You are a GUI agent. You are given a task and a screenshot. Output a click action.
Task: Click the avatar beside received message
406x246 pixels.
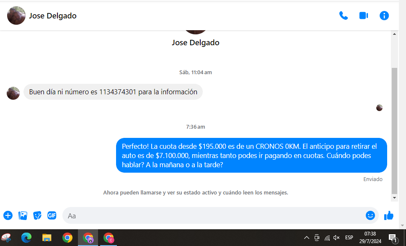13,93
